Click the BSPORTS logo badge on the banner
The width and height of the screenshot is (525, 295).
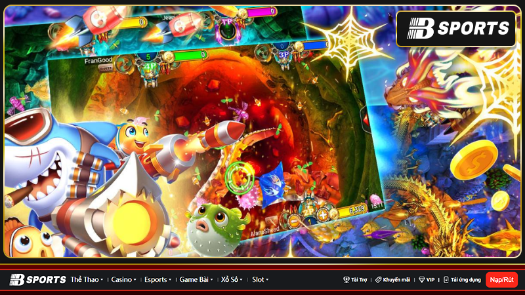click(456, 29)
